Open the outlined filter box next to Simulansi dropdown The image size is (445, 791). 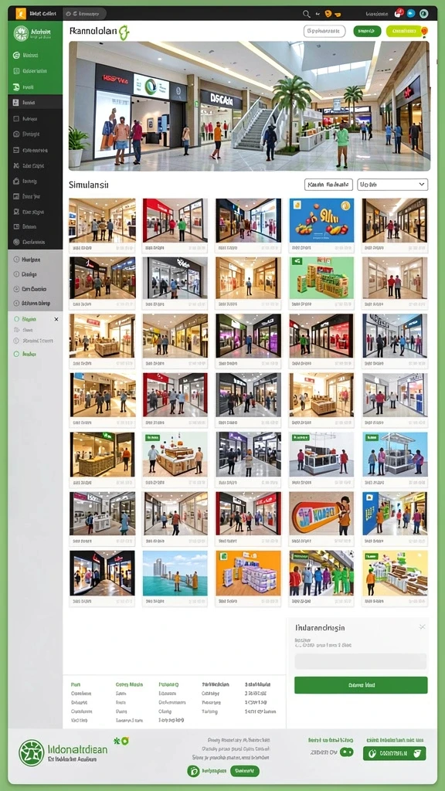click(x=328, y=185)
